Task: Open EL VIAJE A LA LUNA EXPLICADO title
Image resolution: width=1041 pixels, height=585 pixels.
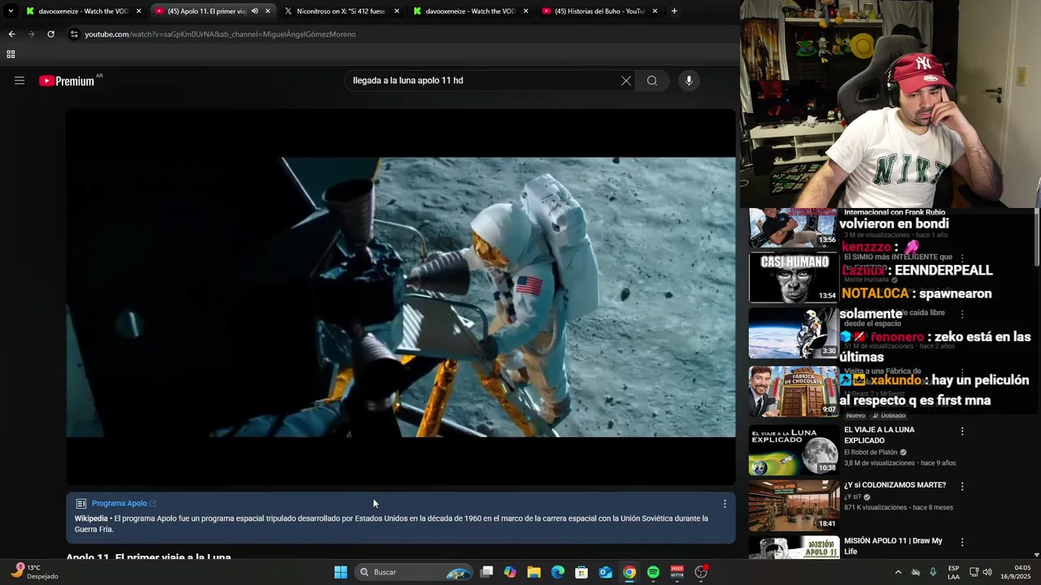Action: tap(879, 435)
